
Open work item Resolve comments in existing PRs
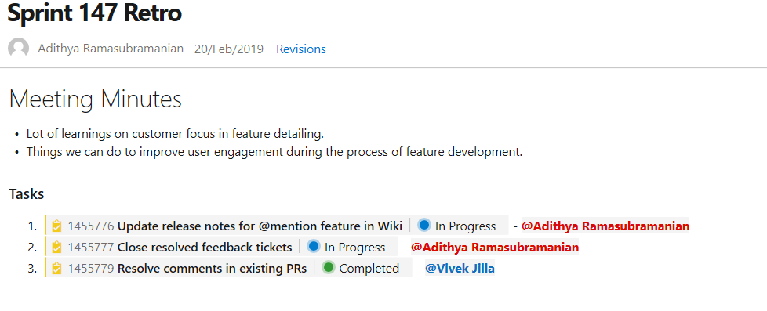click(x=213, y=269)
